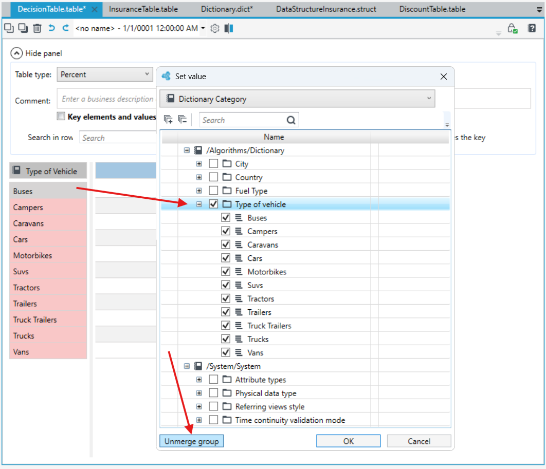The height and width of the screenshot is (469, 546).
Task: Open the DiscountTable.table tab
Action: tap(432, 9)
